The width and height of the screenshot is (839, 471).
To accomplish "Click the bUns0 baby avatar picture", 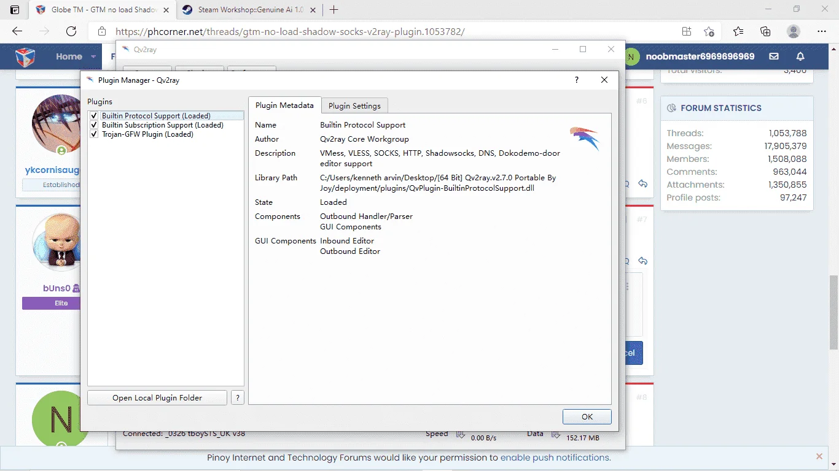I will click(57, 242).
